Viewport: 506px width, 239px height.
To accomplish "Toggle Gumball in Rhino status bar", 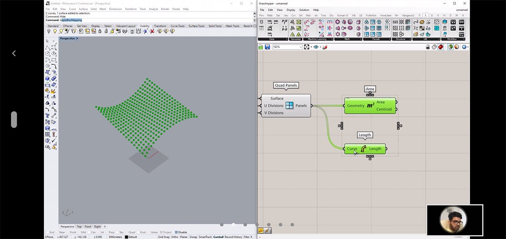I will pyautogui.click(x=218, y=237).
